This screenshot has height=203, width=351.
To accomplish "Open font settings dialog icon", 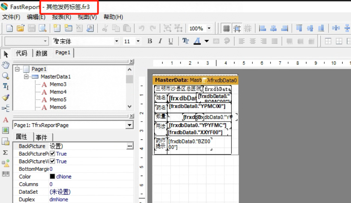I will [x=185, y=41].
